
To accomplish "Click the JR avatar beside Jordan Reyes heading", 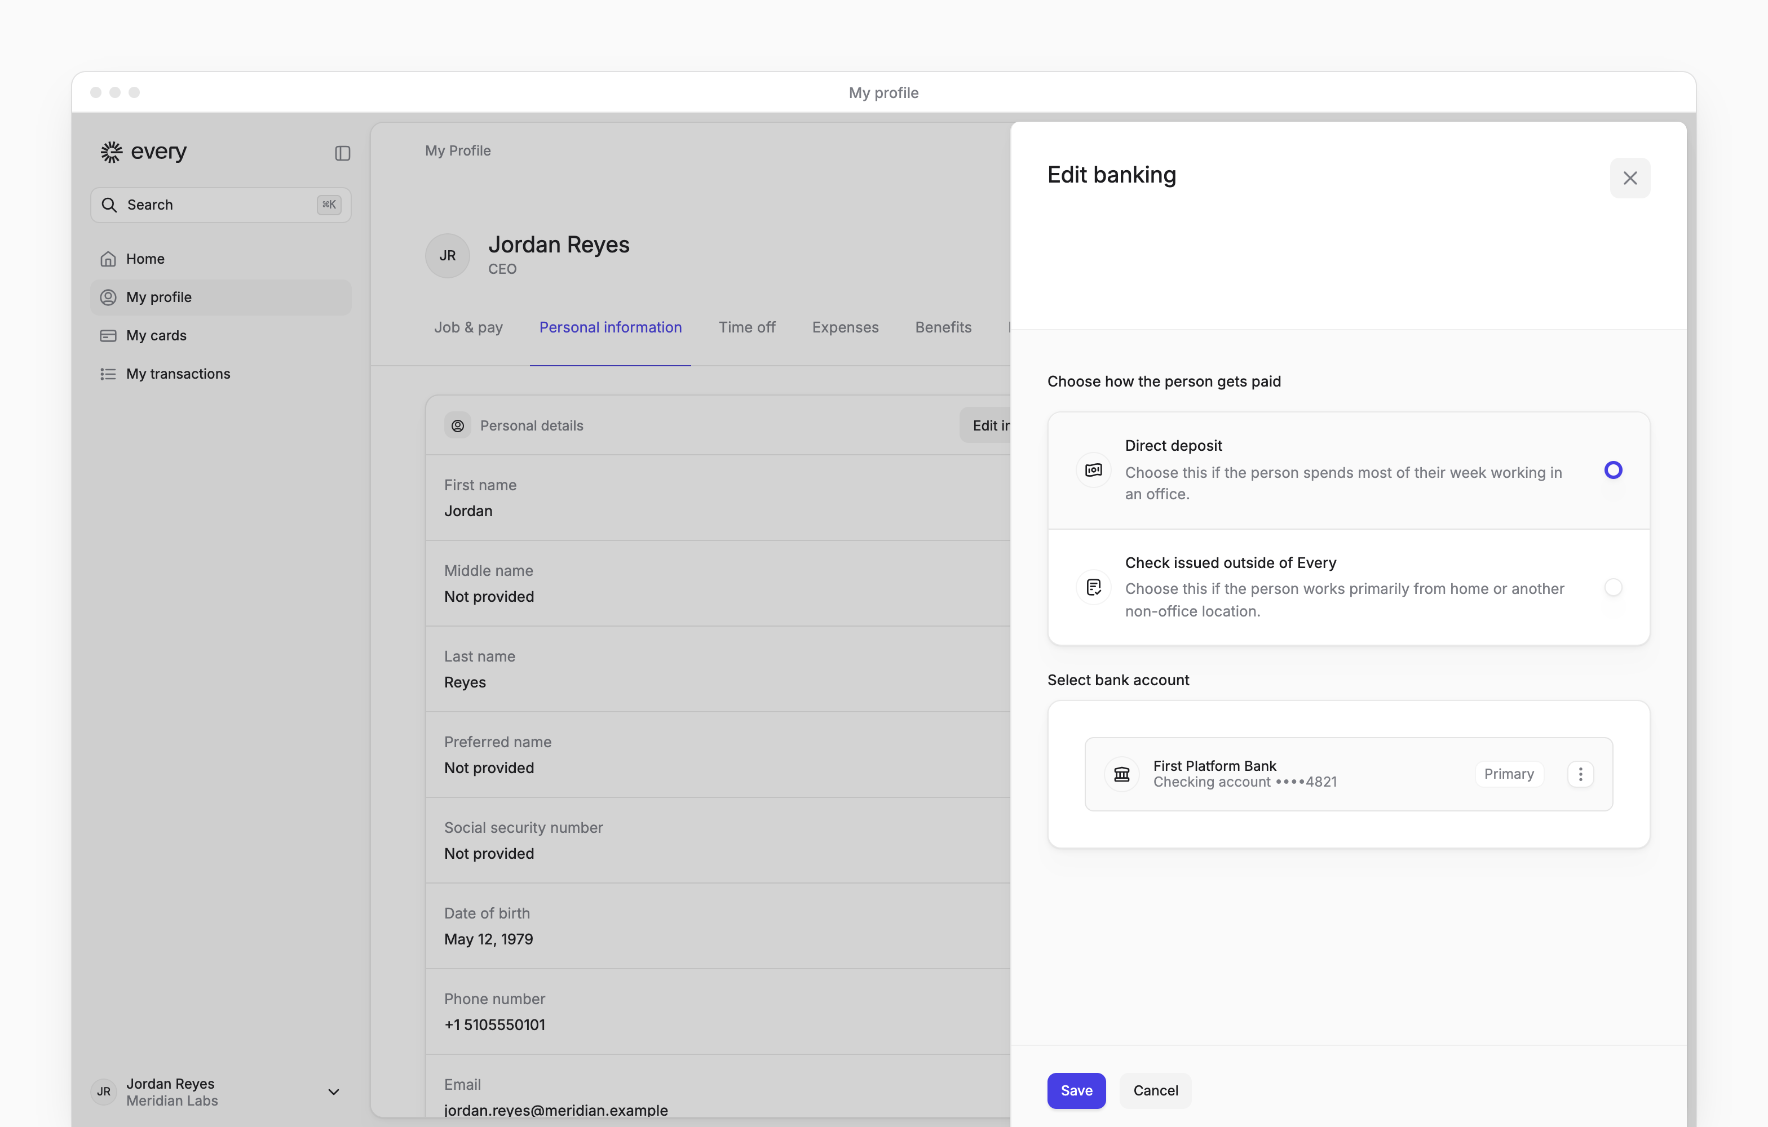I will pos(447,256).
